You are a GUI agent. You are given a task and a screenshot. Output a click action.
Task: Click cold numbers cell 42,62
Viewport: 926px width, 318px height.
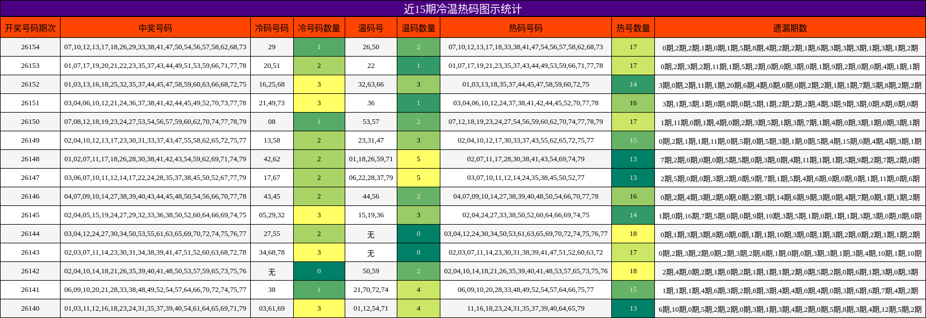tap(272, 159)
